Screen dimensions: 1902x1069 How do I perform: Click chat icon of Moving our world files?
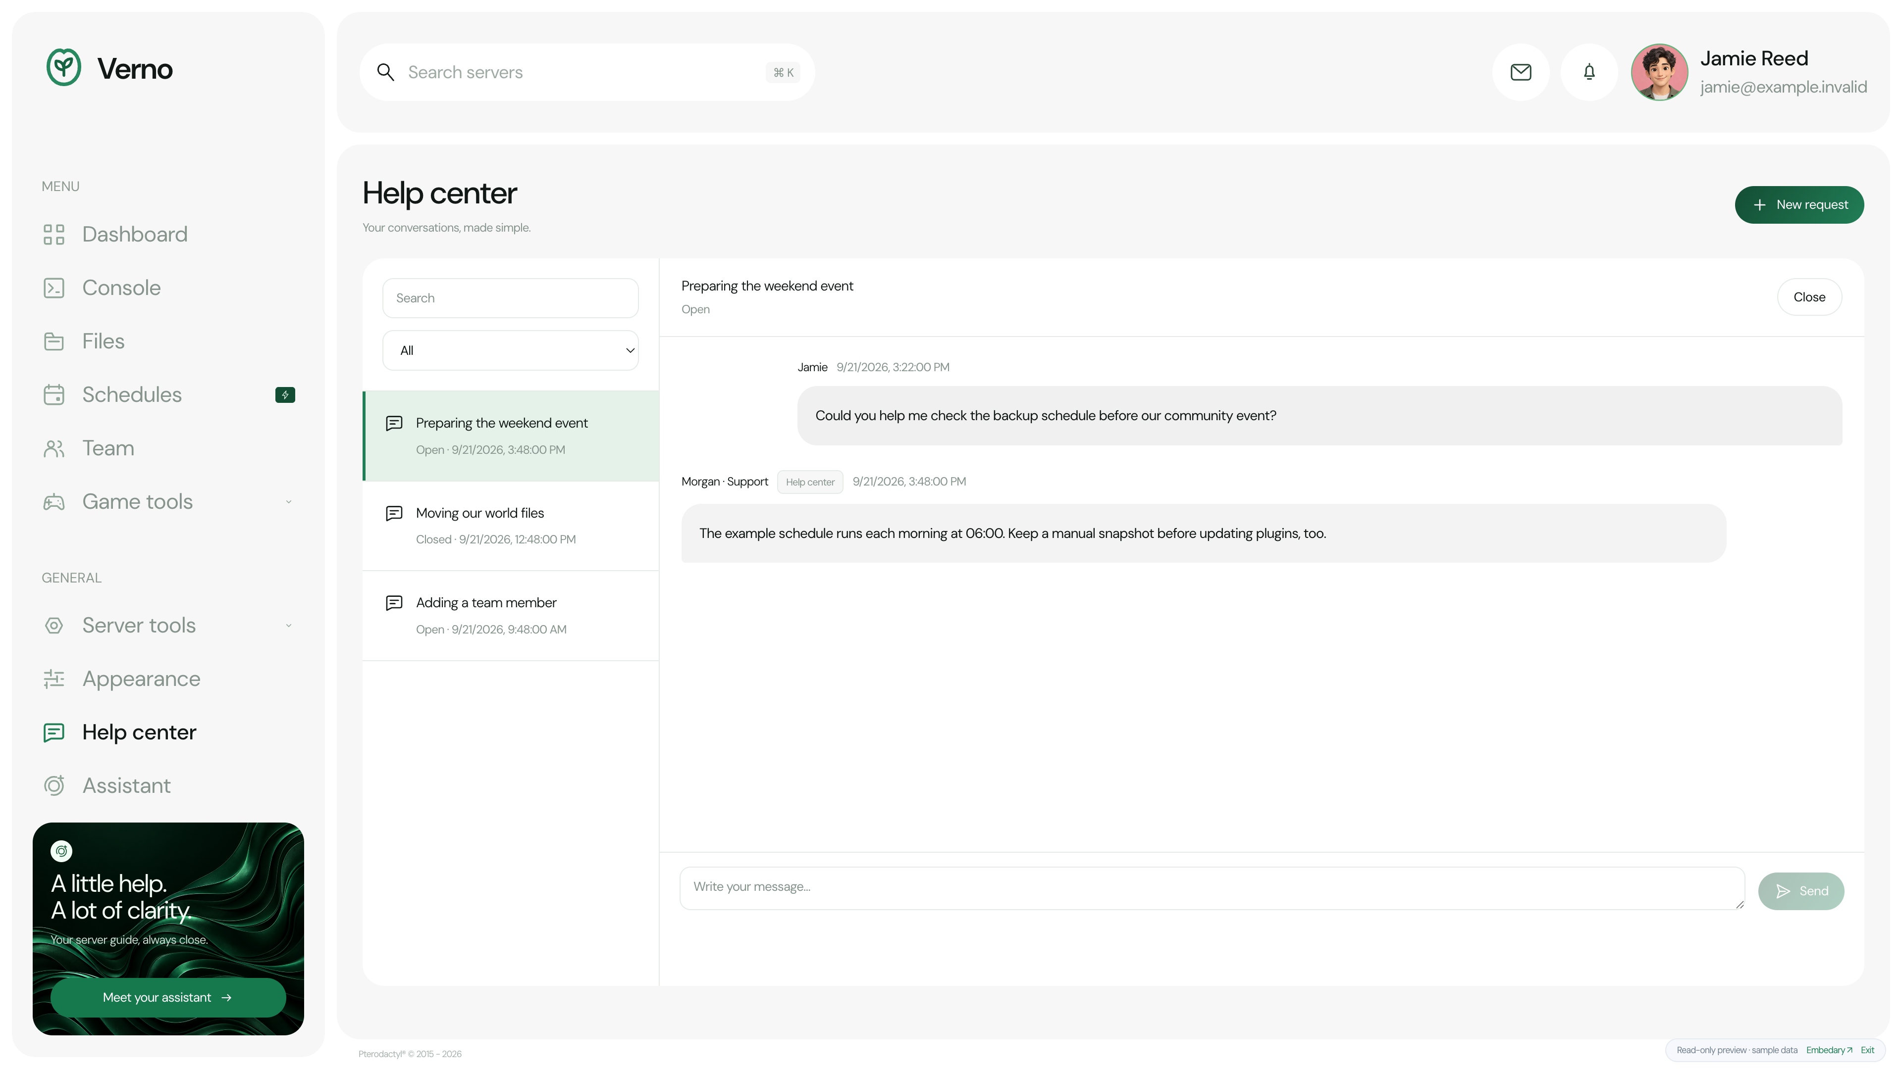click(x=394, y=513)
